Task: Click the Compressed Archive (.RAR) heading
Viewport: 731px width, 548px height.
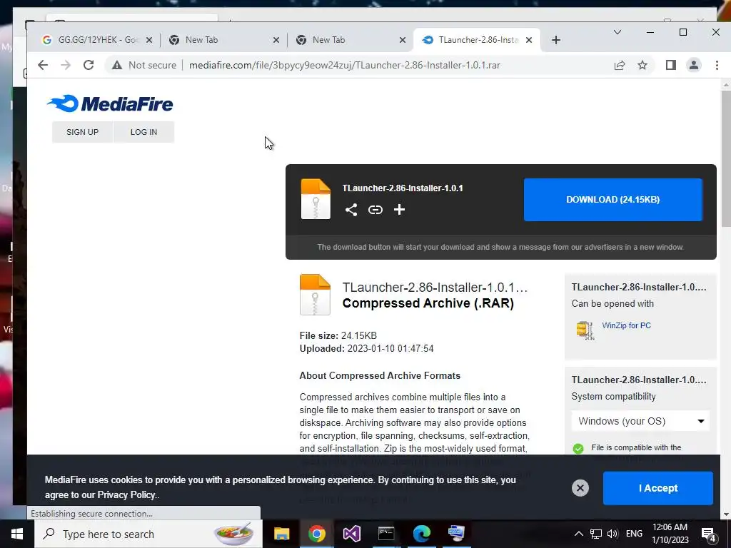Action: (428, 303)
